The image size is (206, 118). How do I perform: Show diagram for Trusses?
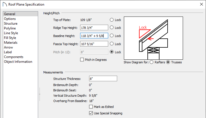[x=168, y=62]
